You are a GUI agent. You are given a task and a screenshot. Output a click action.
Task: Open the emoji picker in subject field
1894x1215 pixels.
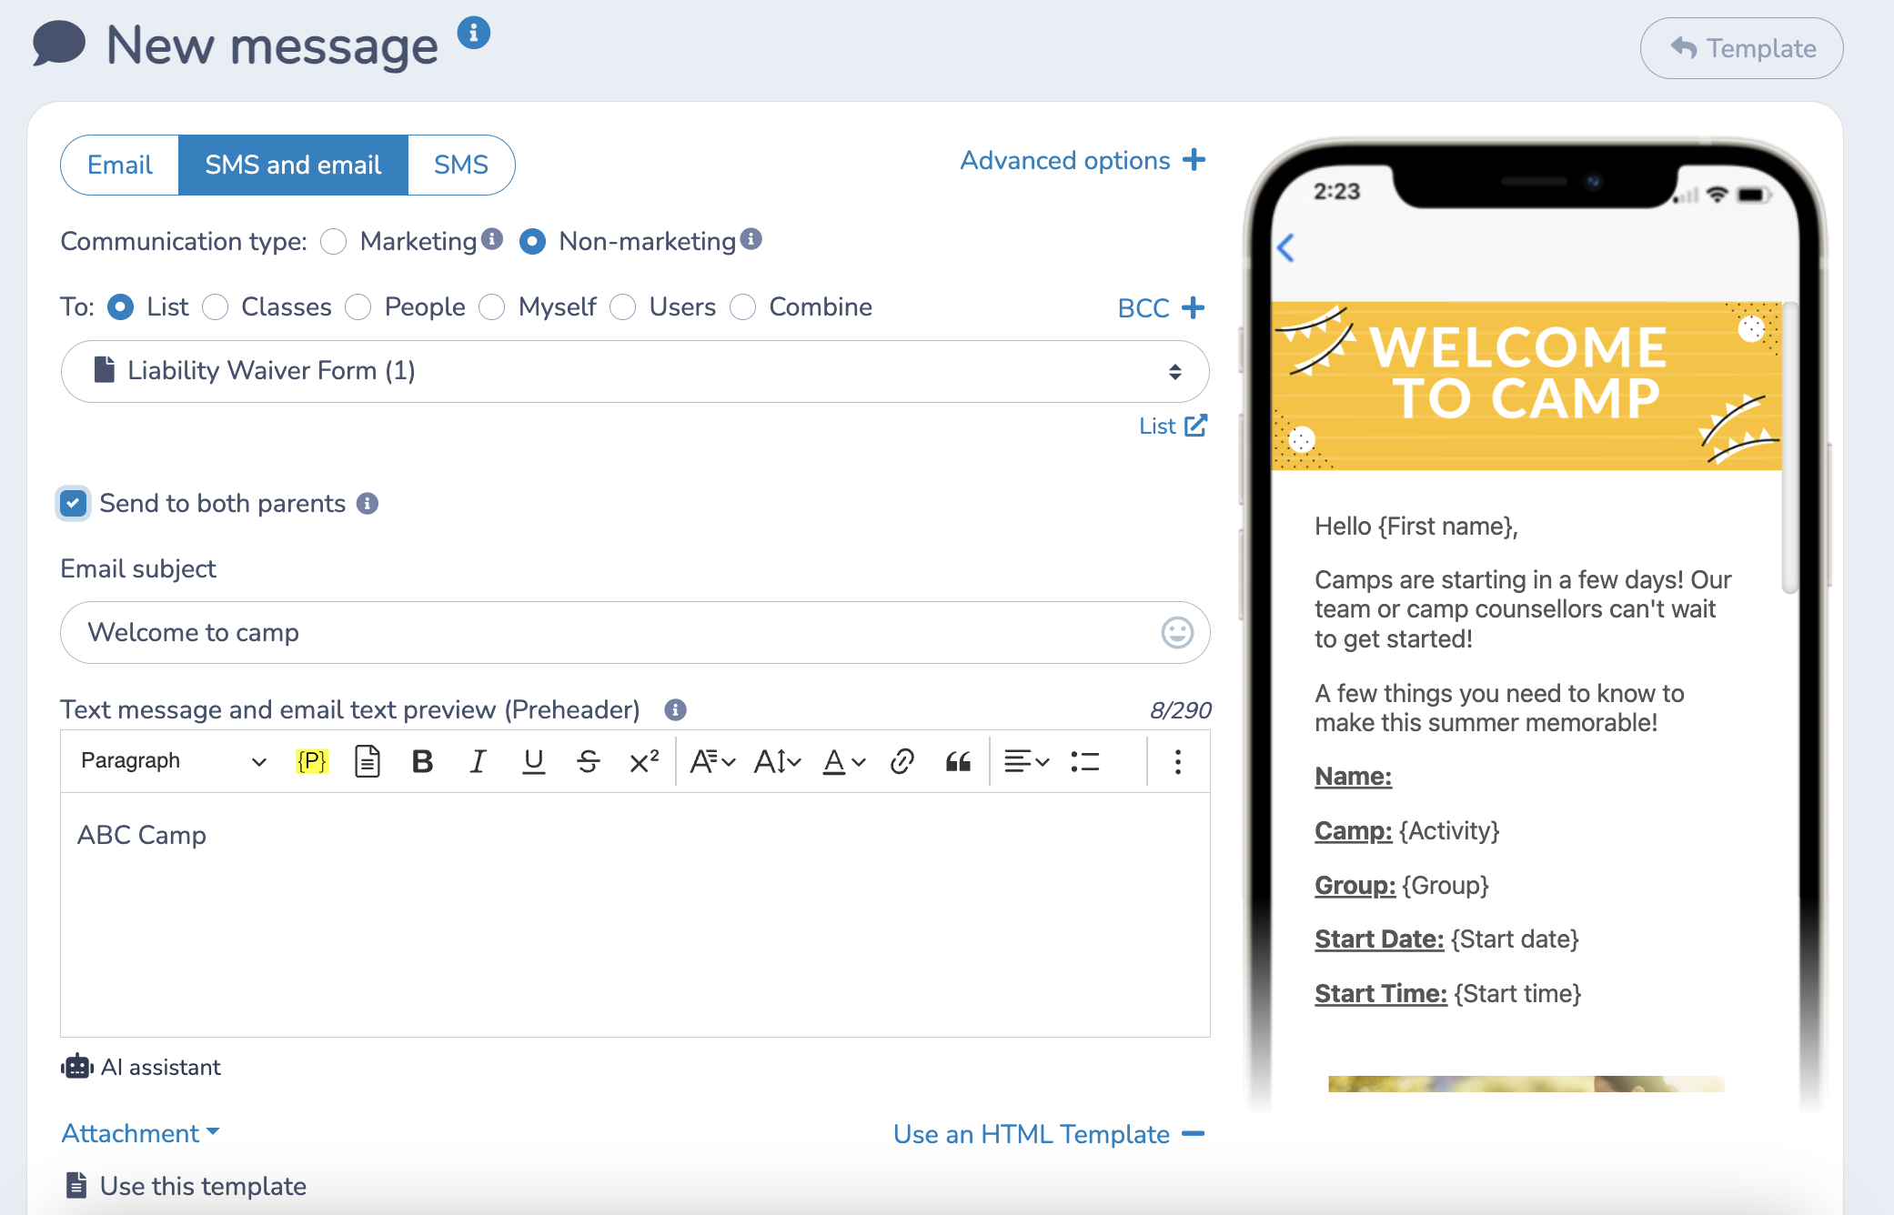coord(1175,633)
